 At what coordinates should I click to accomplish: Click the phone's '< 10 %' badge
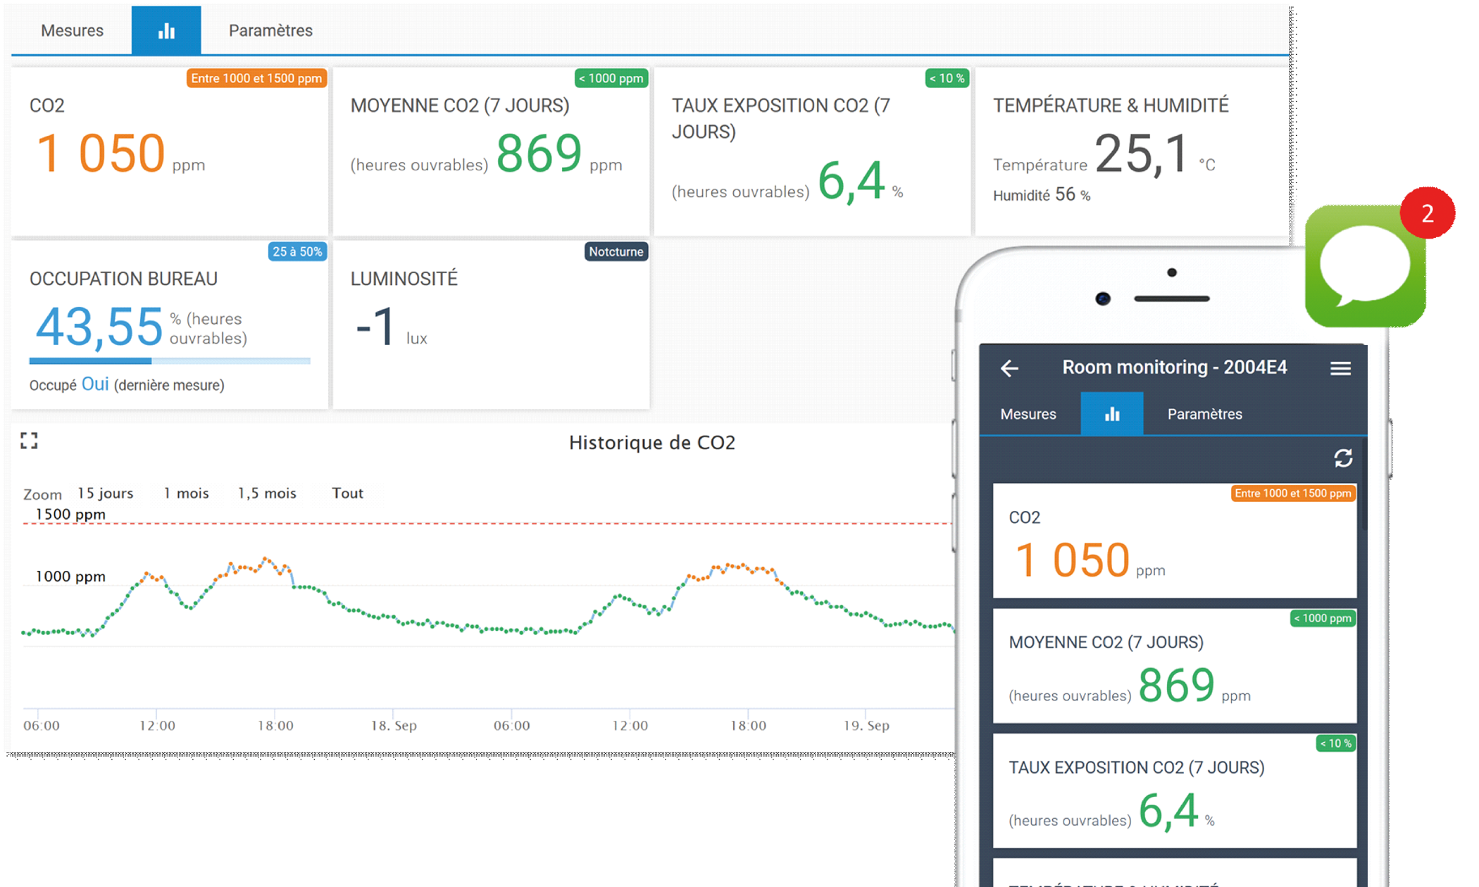pyautogui.click(x=1336, y=743)
